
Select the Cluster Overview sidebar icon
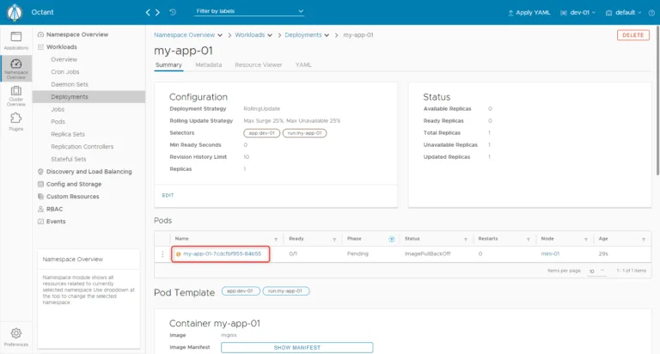[x=16, y=95]
